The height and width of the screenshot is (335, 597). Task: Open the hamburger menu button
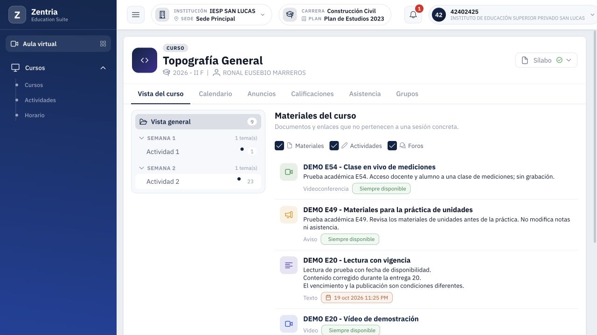(x=136, y=15)
